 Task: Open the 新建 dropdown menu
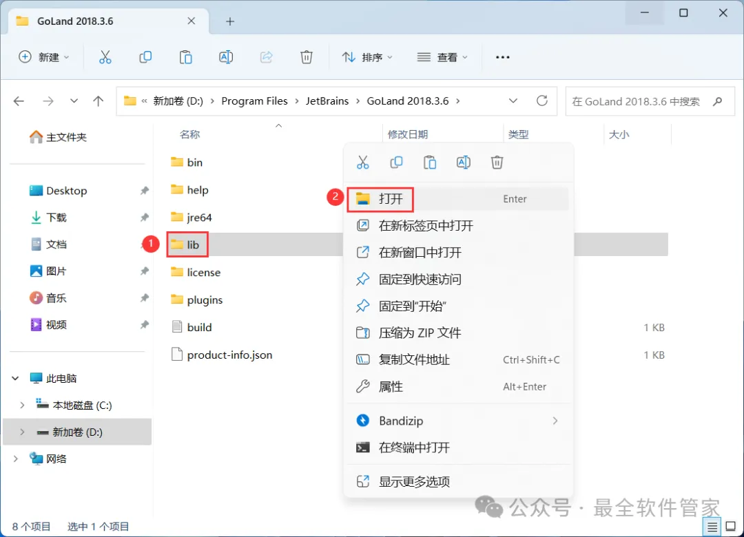point(43,57)
